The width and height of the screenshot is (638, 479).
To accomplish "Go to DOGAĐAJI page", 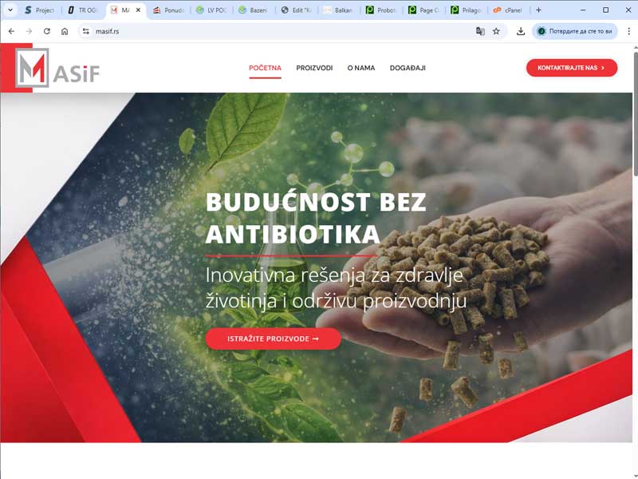I will (408, 68).
